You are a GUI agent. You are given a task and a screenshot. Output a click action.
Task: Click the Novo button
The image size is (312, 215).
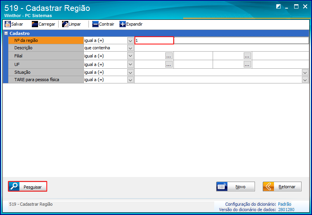click(236, 187)
